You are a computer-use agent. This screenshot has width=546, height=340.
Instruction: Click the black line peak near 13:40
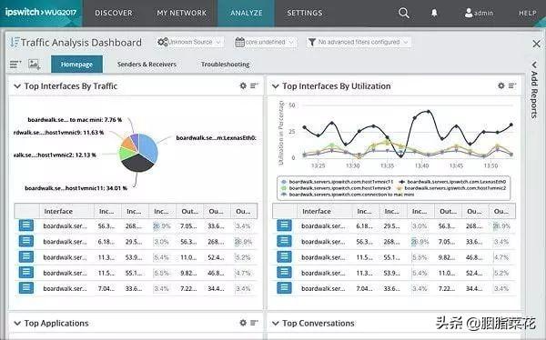click(x=429, y=112)
